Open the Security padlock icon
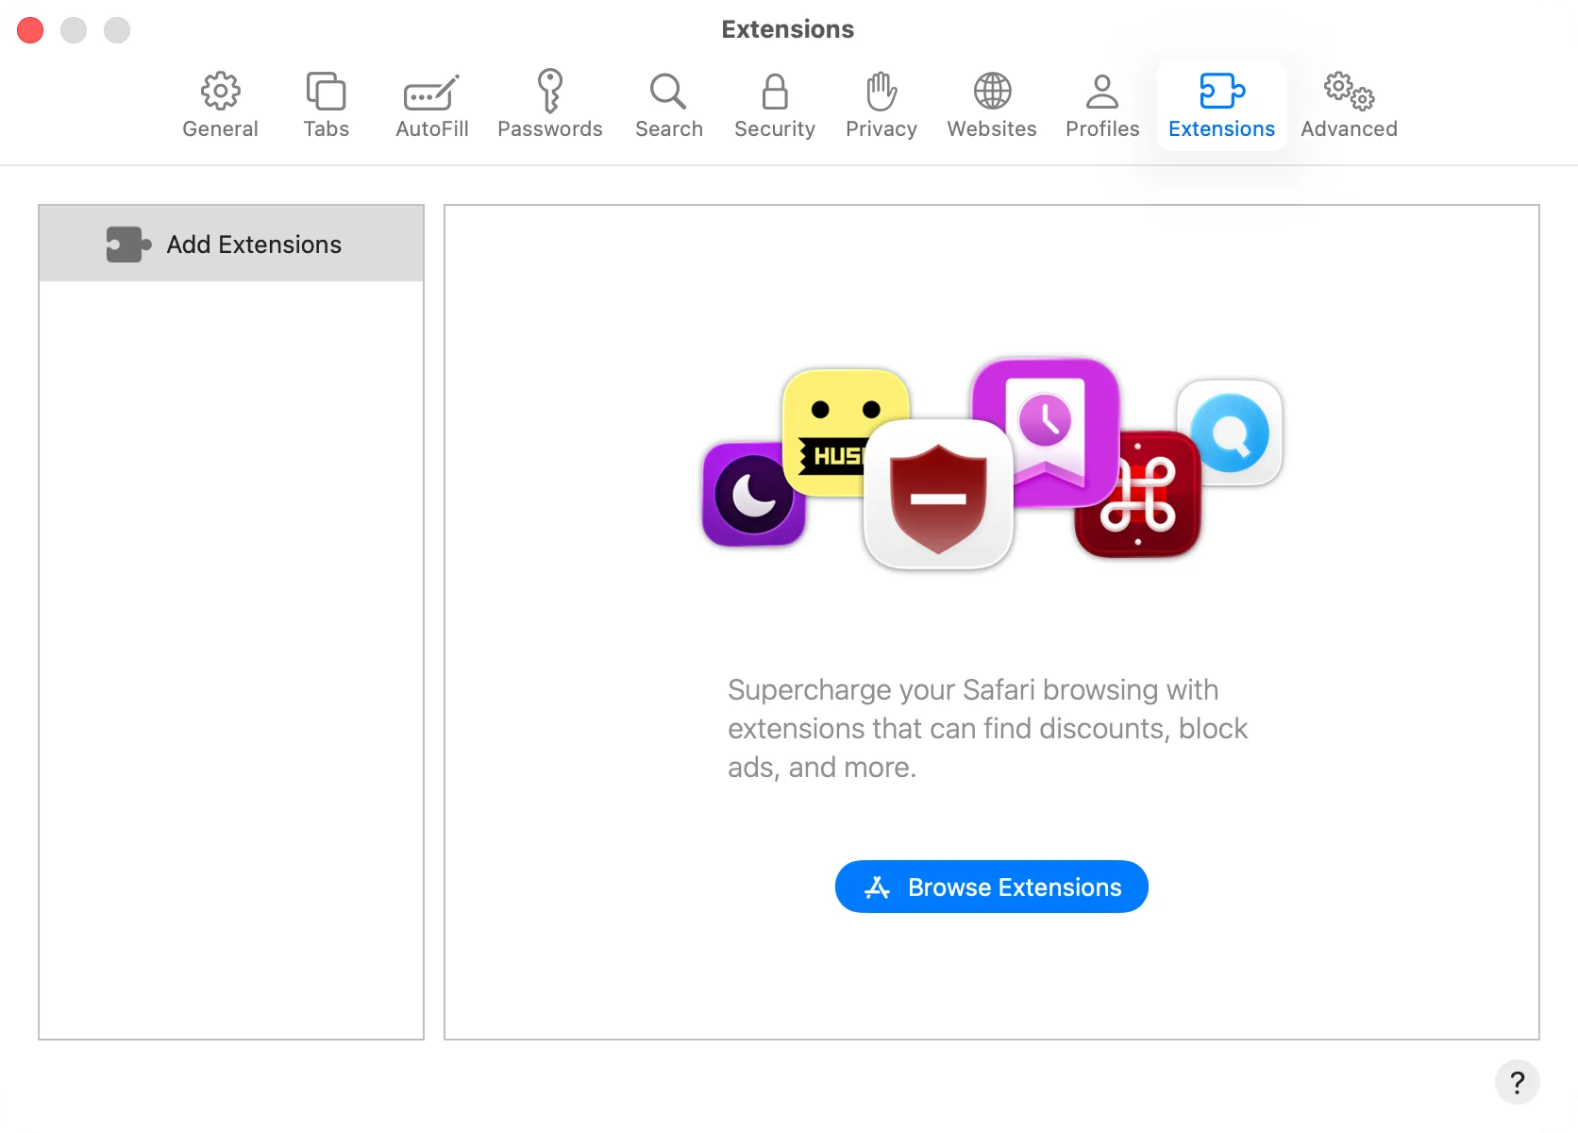This screenshot has height=1133, width=1578. 775,92
